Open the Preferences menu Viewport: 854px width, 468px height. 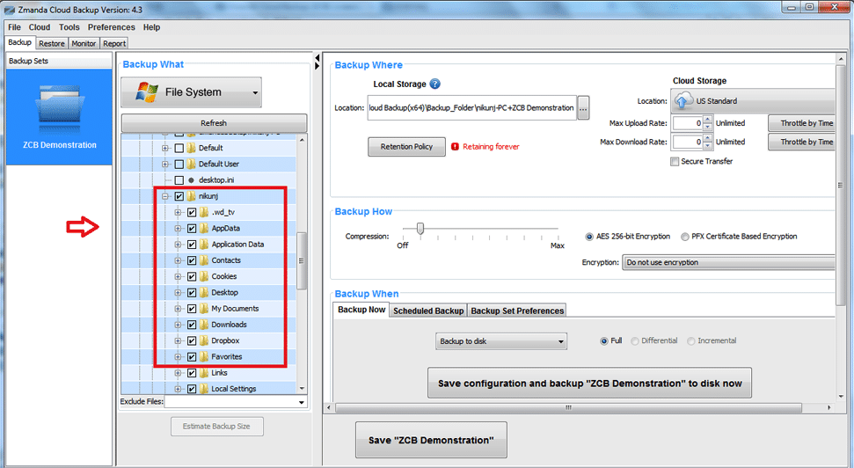(111, 27)
